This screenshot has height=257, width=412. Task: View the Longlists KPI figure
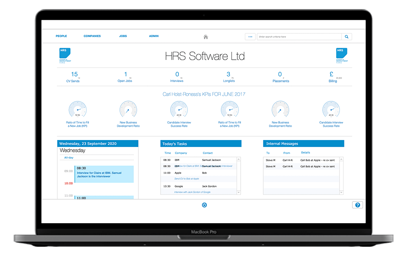pyautogui.click(x=228, y=75)
